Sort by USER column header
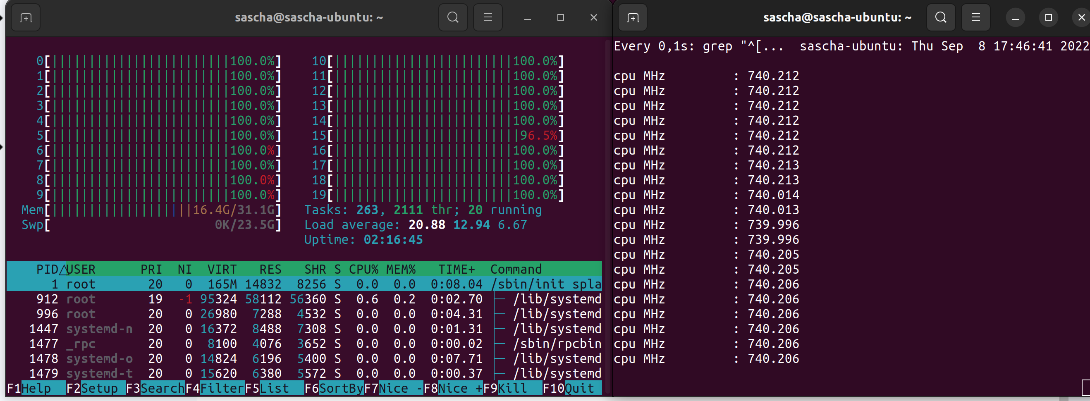 (x=81, y=269)
